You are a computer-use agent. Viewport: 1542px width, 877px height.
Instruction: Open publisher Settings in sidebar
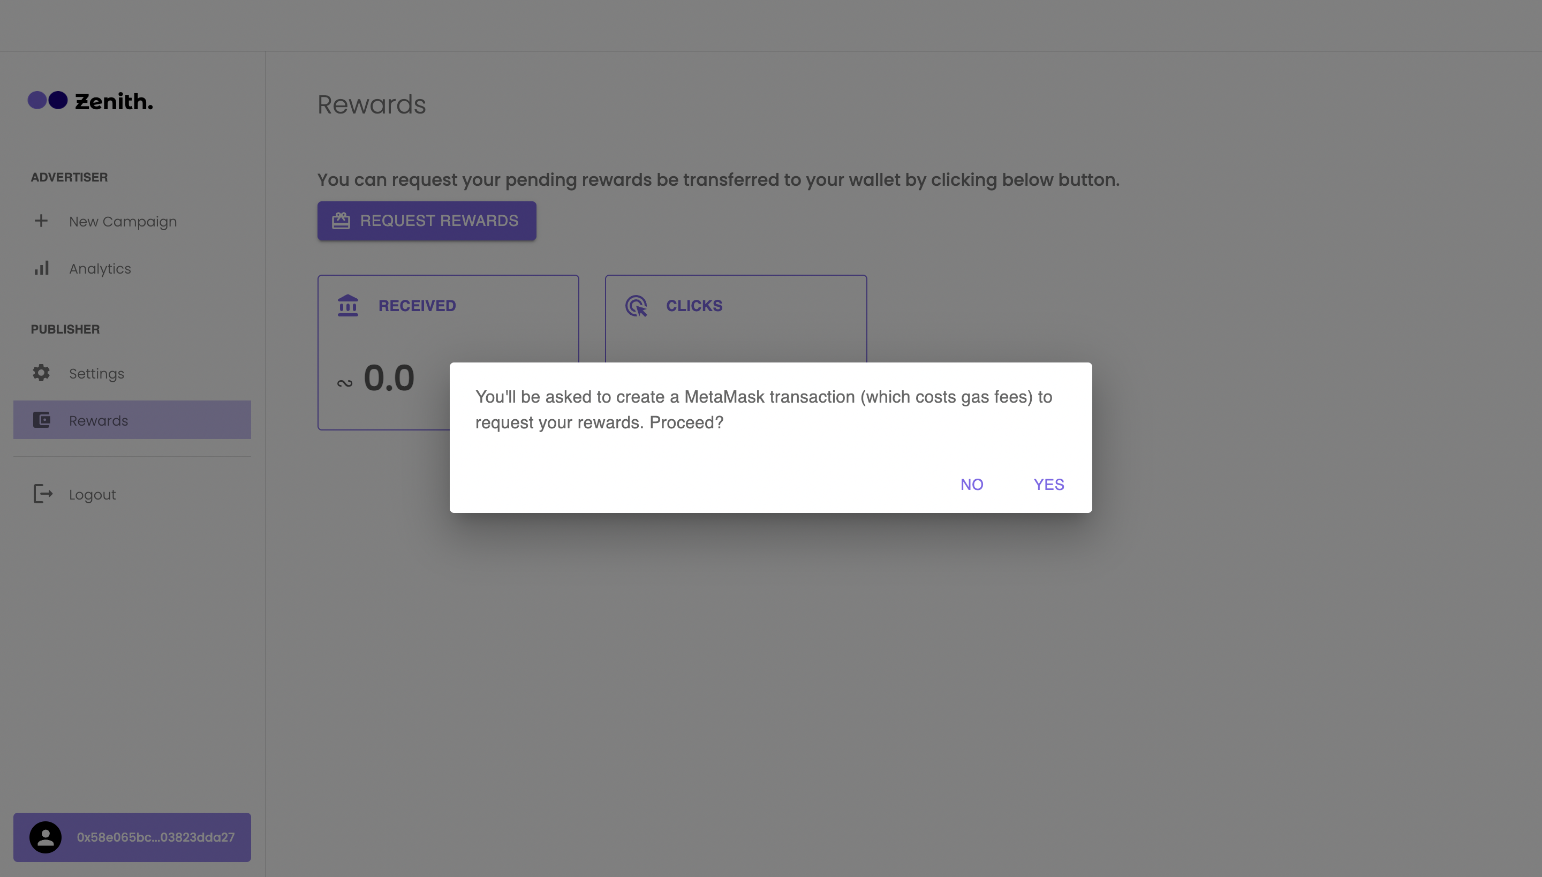[96, 374]
